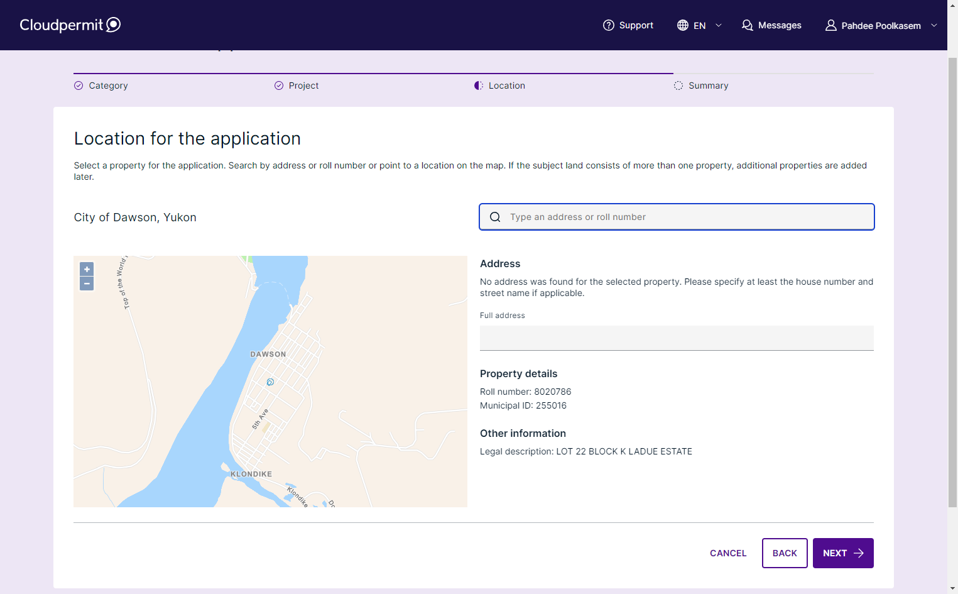Click the globe language icon
This screenshot has width=958, height=594.
683,25
